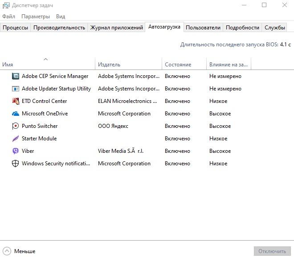Switch to the Подробности tab
Viewport: 294px width, 262px height.
click(x=242, y=28)
